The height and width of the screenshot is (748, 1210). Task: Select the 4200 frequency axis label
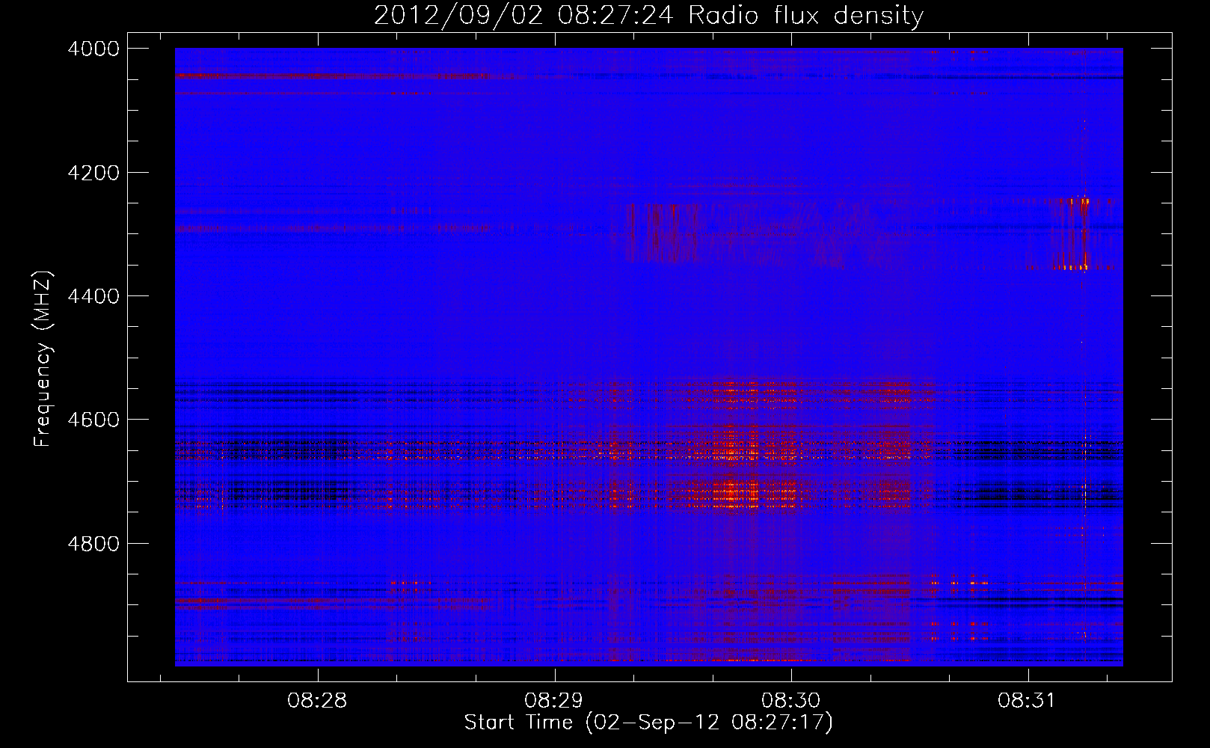point(93,173)
